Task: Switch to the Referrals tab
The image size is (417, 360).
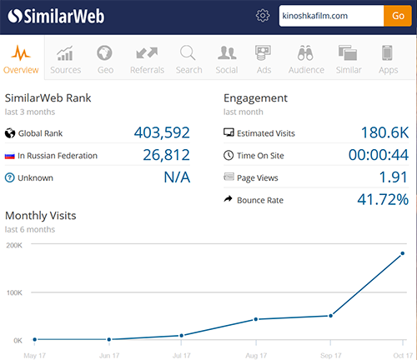Action: [x=147, y=60]
